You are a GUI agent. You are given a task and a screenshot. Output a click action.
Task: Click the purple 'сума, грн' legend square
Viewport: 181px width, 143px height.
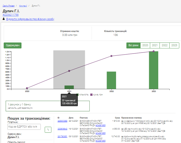pyautogui.click(x=91, y=95)
